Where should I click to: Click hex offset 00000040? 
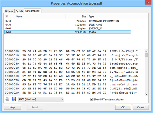tap(12, 68)
